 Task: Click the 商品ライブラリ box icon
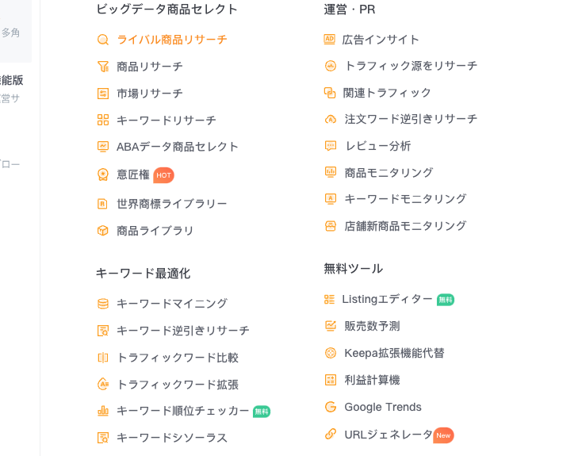pyautogui.click(x=103, y=231)
